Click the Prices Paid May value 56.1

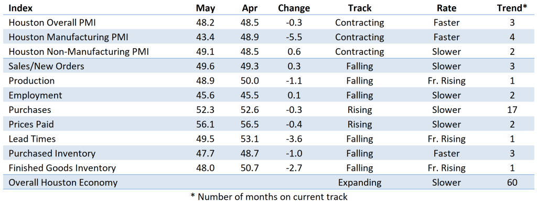tap(205, 124)
